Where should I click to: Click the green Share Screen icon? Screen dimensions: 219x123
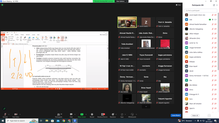point(82,114)
